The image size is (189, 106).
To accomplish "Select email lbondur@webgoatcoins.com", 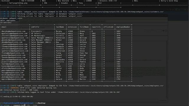I will (13, 57).
